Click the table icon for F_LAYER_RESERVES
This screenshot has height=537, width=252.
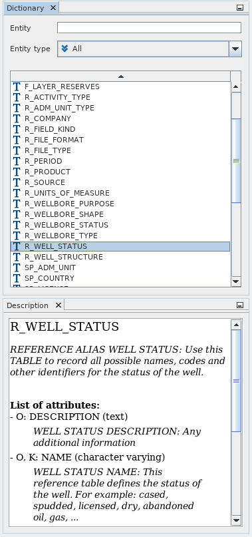[x=17, y=87]
